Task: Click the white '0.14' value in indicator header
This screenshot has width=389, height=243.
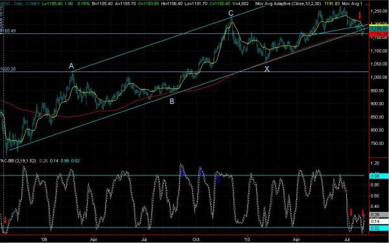Action: 54,161
